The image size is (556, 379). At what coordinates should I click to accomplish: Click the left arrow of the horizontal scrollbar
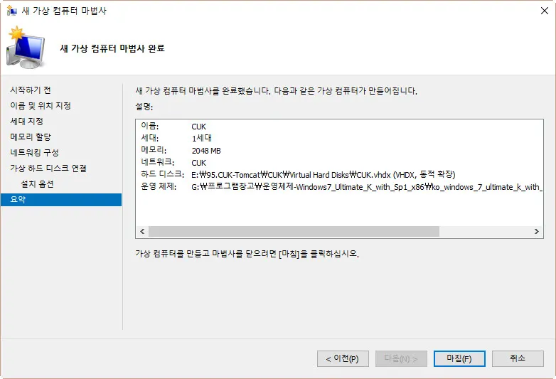coord(142,232)
